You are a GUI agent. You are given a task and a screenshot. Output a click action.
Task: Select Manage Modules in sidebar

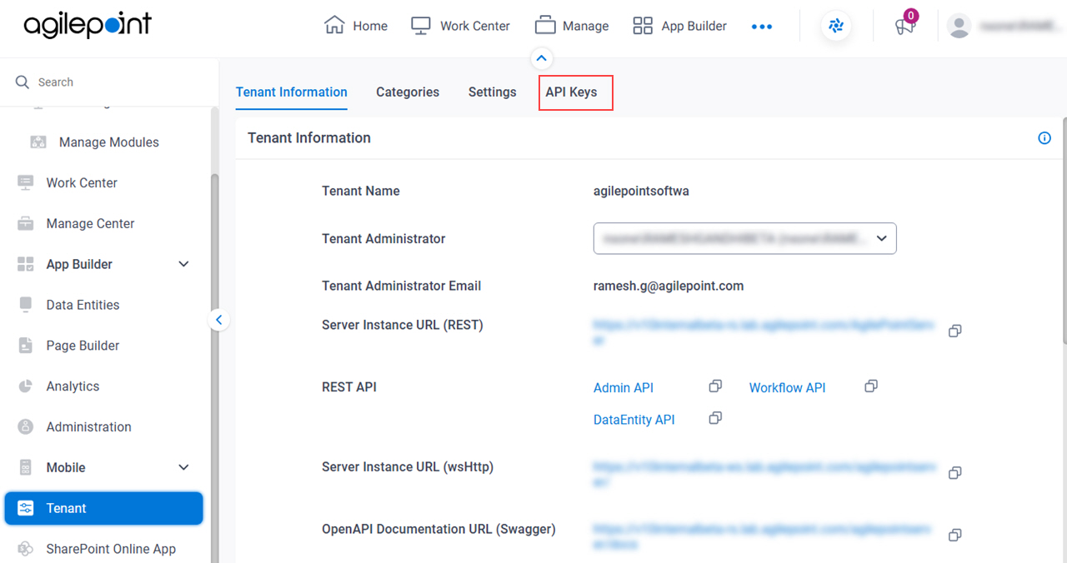pyautogui.click(x=109, y=142)
